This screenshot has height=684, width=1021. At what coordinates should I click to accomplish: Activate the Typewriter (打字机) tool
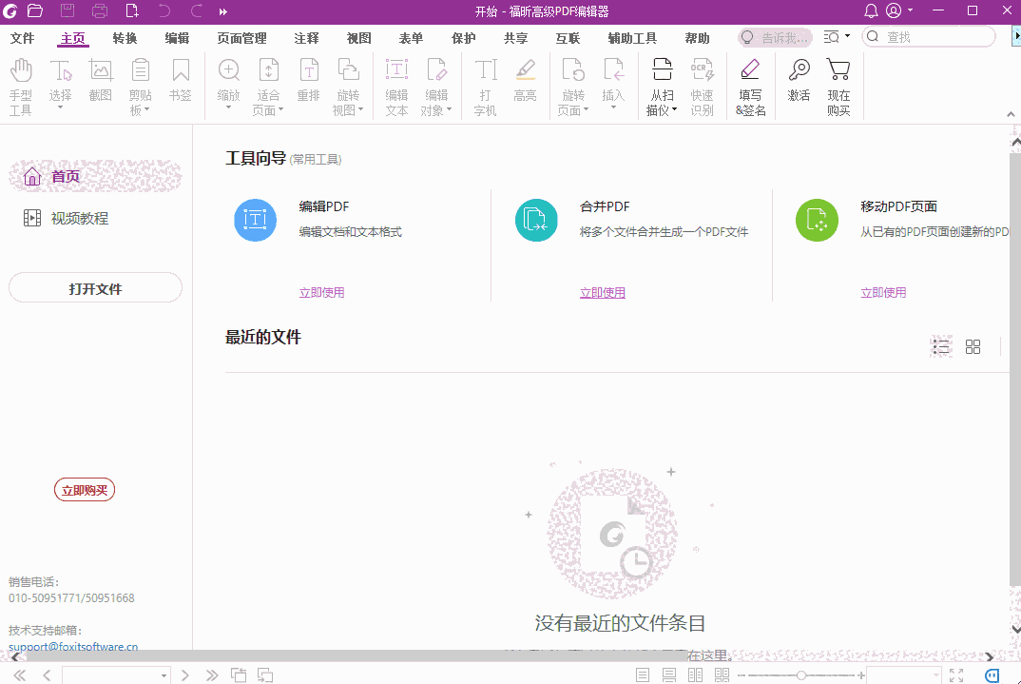[x=485, y=86]
